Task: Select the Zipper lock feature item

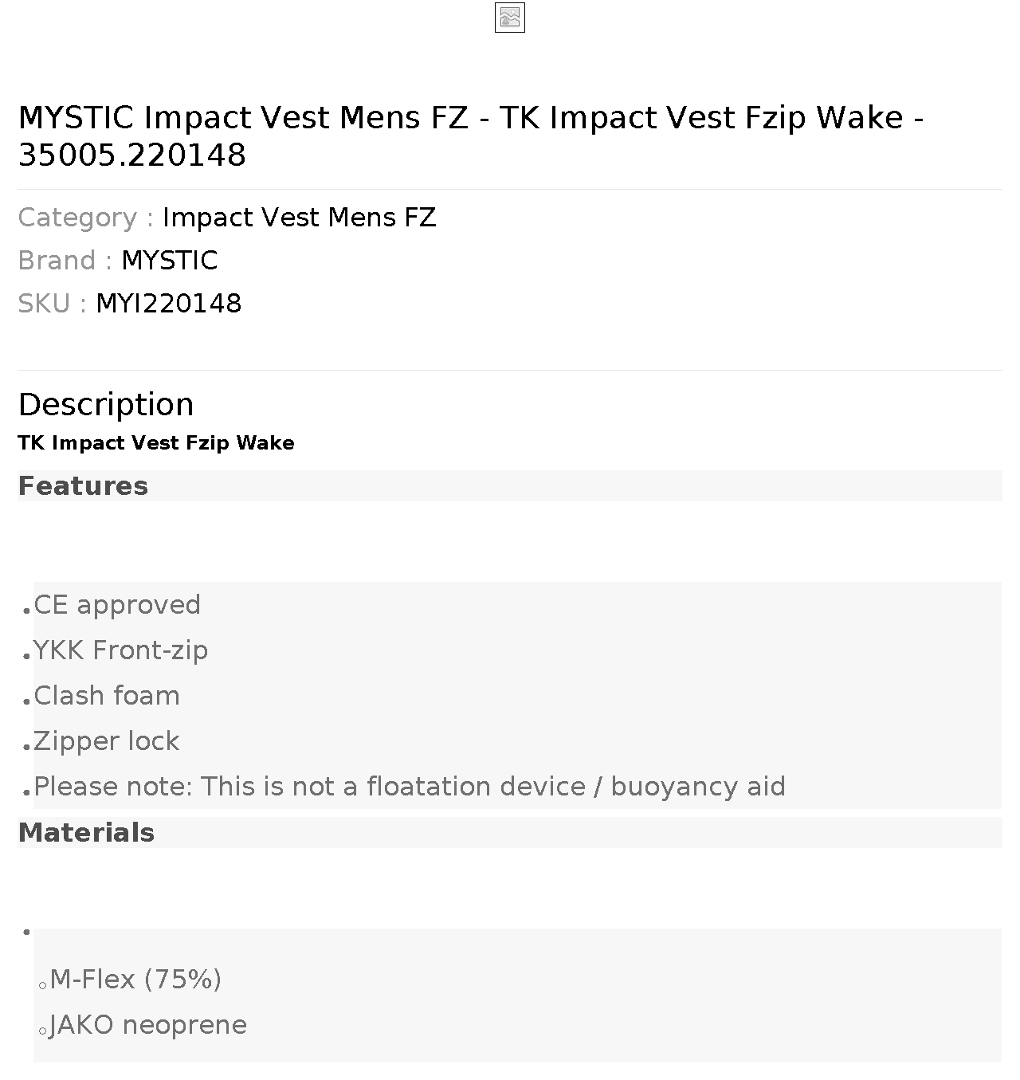Action: coord(107,741)
